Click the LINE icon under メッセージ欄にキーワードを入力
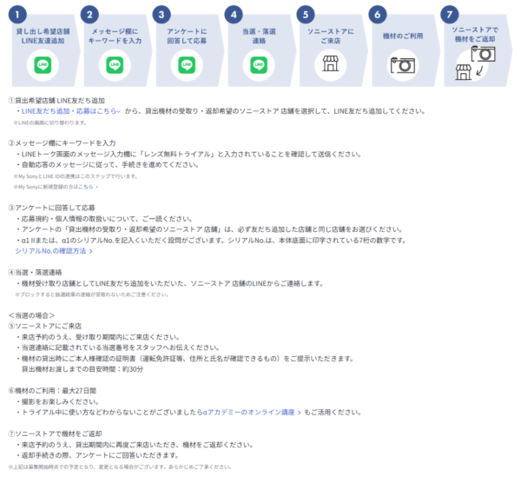Image resolution: width=521 pixels, height=483 pixels. pos(115,65)
